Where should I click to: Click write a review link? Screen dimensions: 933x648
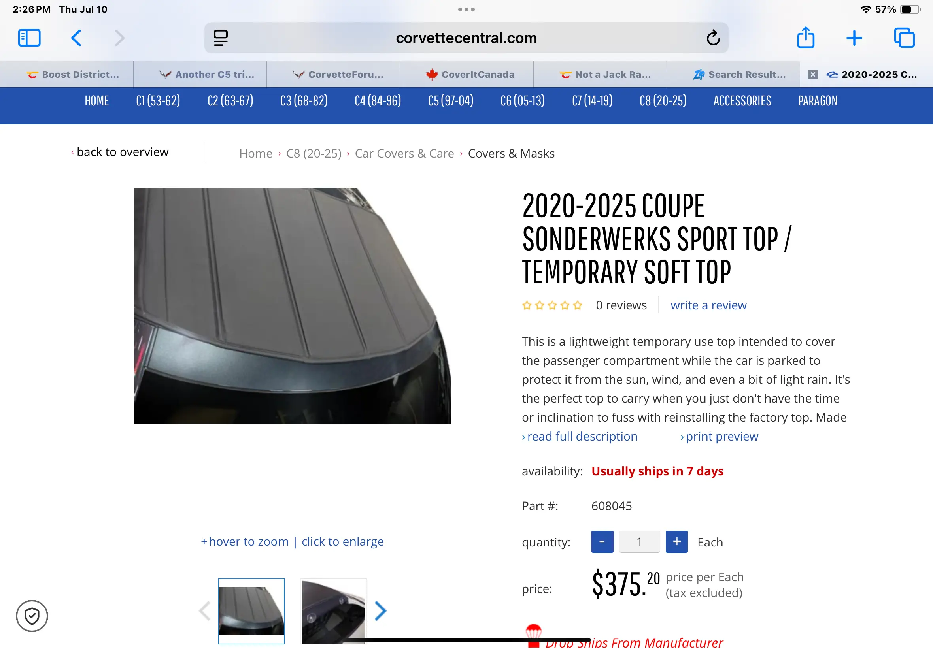click(708, 305)
